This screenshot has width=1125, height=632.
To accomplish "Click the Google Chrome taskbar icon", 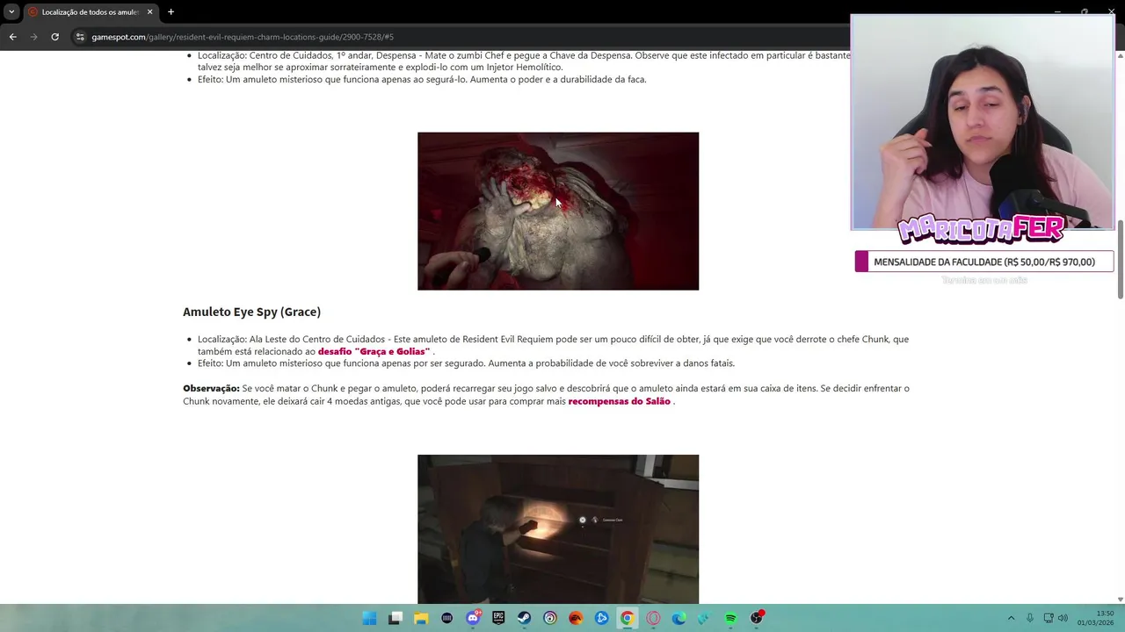I will click(x=627, y=618).
